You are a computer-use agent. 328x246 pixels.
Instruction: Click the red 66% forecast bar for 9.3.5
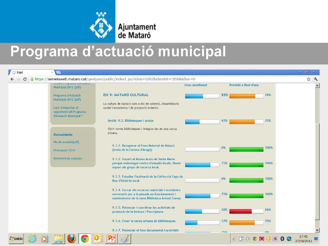(x=246, y=211)
